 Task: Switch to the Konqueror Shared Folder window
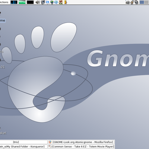point(23,146)
